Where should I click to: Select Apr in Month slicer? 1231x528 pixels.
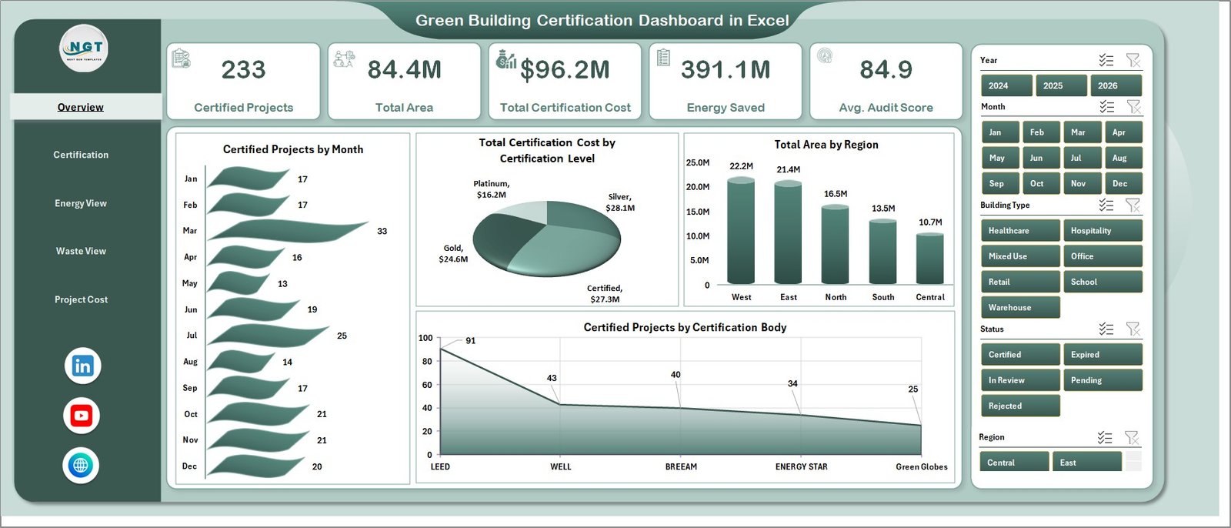point(1123,132)
